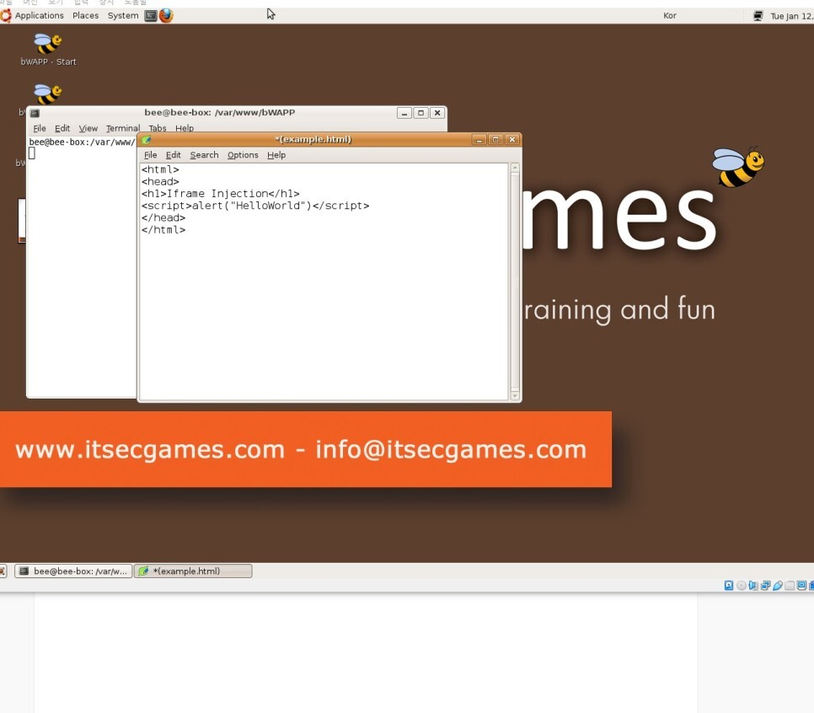Click the leaf icon in example.html title bar

(147, 140)
